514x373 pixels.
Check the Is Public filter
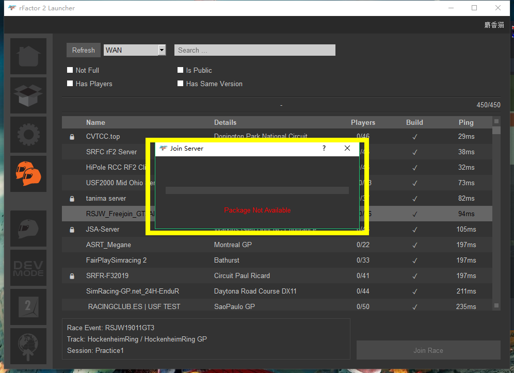[180, 70]
